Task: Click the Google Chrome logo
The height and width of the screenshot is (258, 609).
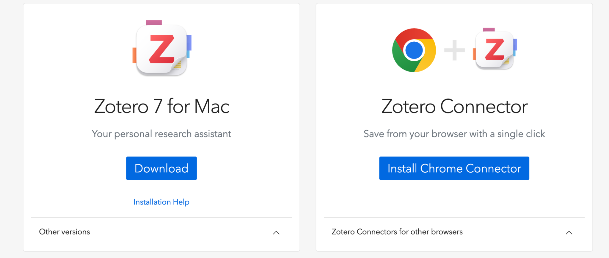Action: (x=414, y=50)
